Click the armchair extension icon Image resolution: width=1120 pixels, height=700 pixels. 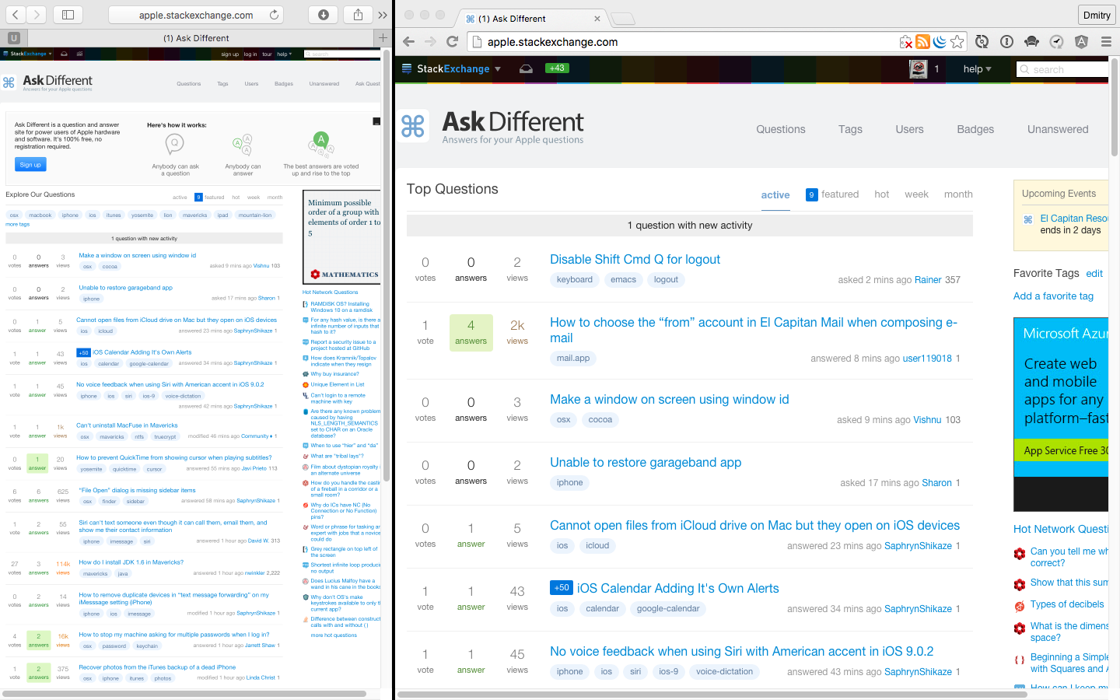1032,42
